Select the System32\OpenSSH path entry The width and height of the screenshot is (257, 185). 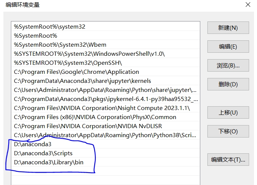tap(68, 63)
